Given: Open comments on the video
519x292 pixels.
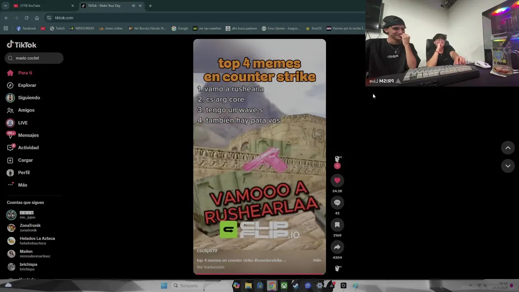Looking at the screenshot, I should pos(337,203).
